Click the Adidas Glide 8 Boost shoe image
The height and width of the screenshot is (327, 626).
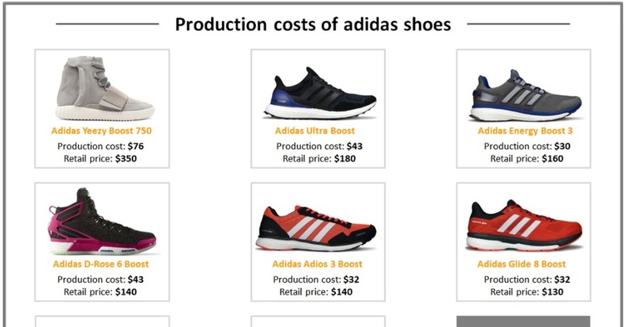point(524,225)
